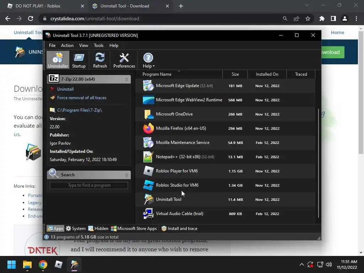Close the Uninstall Tool - Download tab
This screenshot has height=273, width=364.
pos(167,6)
